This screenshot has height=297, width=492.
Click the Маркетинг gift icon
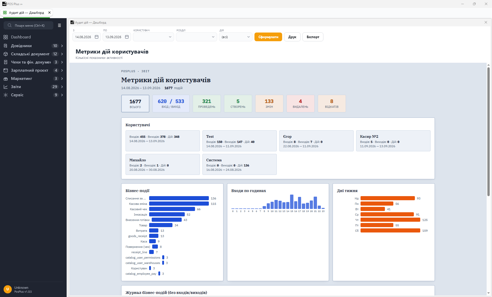(6, 79)
